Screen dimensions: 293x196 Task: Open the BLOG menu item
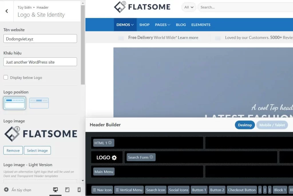pyautogui.click(x=181, y=25)
